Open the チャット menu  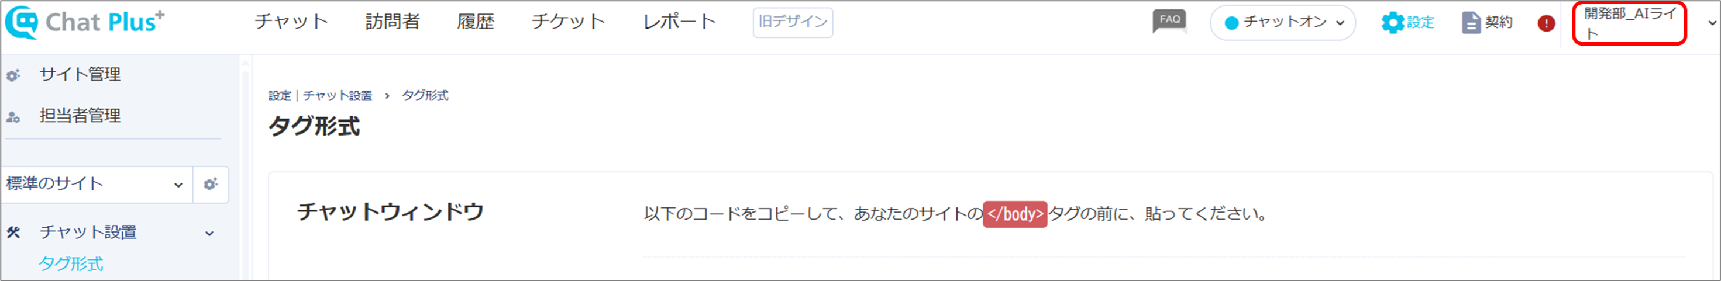click(291, 22)
